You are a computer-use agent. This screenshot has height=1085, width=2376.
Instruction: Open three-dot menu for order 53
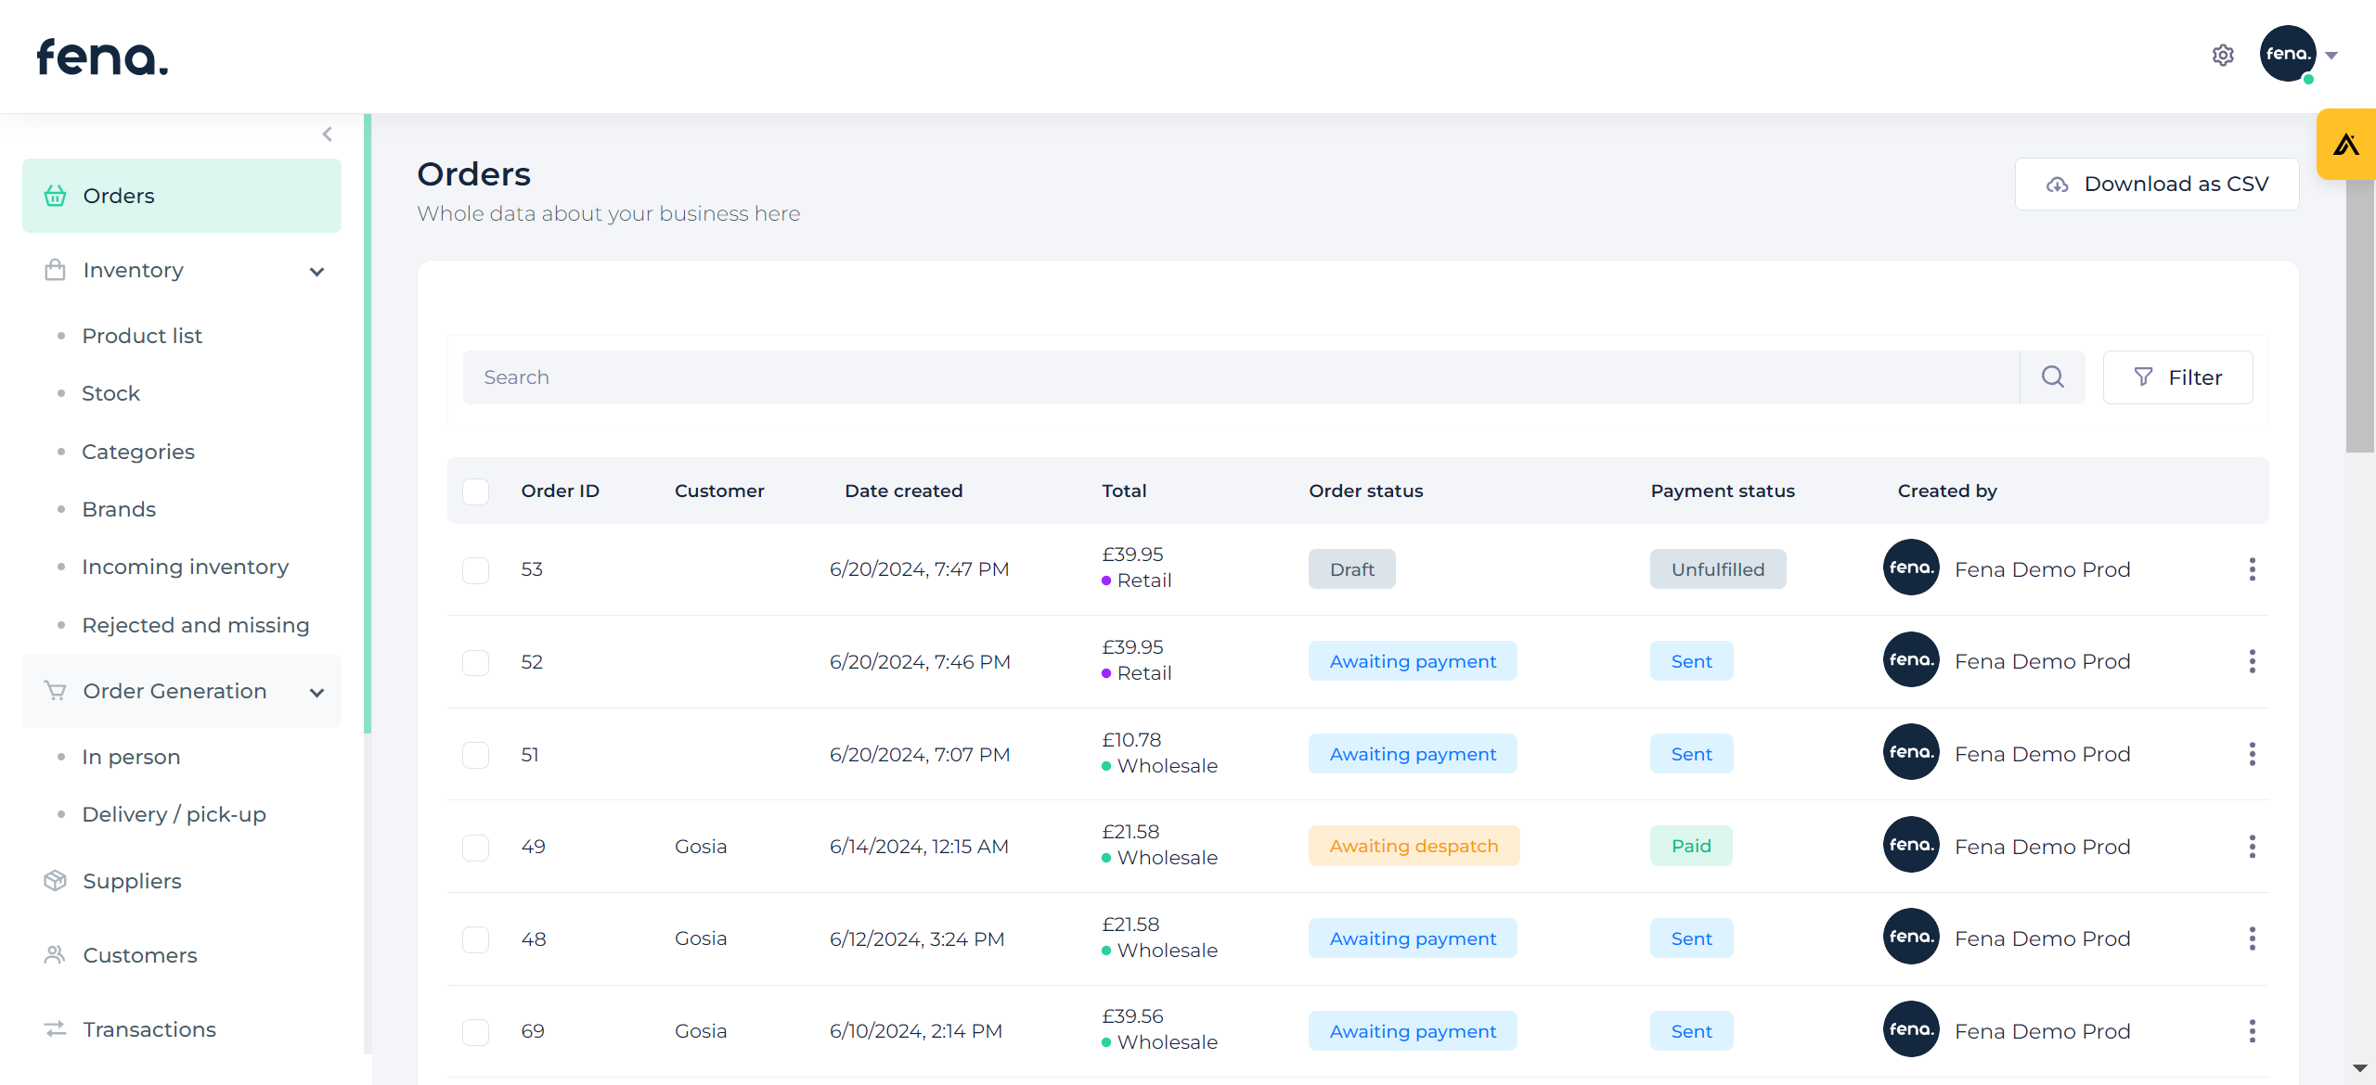point(2252,569)
